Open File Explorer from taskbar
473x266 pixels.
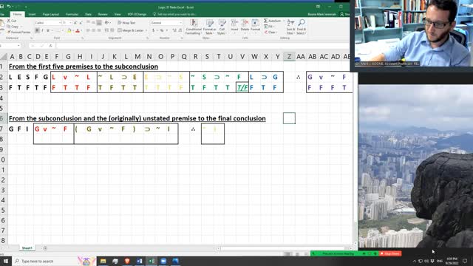(103, 261)
